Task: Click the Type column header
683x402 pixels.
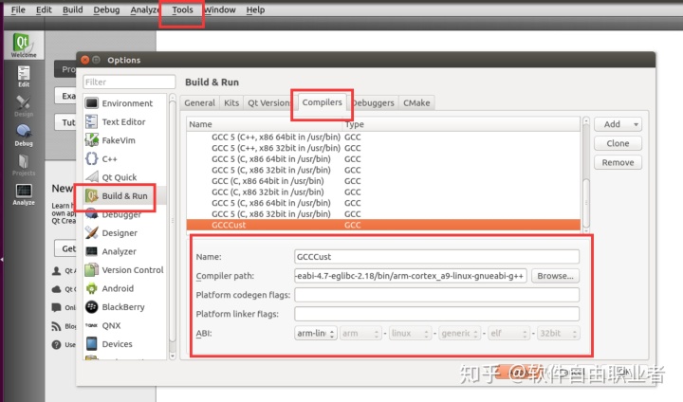Action: 461,124
